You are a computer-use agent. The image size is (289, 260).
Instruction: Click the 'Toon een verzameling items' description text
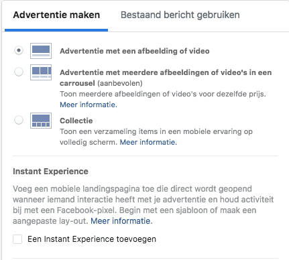[x=156, y=137]
